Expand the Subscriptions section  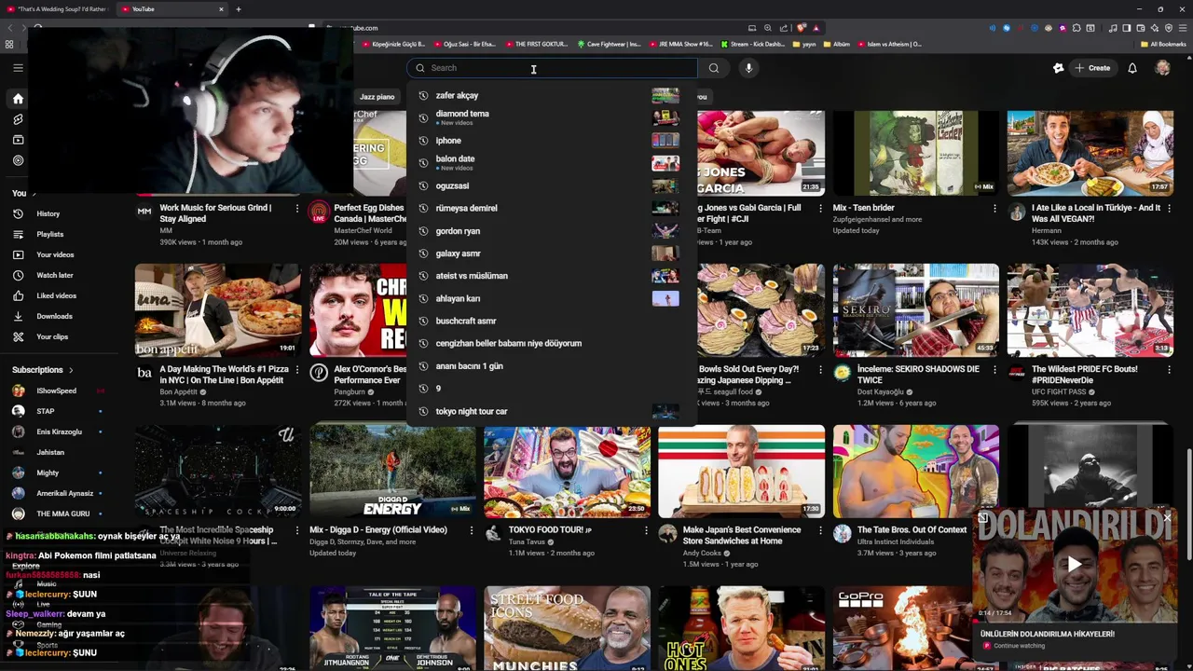coord(43,370)
